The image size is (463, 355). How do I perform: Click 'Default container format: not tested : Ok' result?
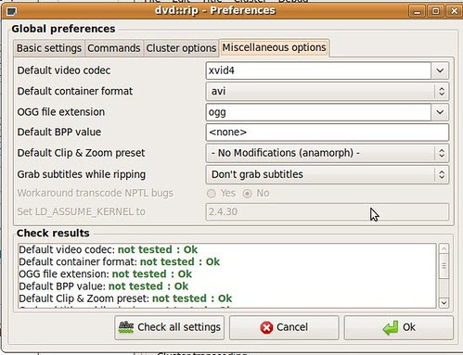[119, 262]
